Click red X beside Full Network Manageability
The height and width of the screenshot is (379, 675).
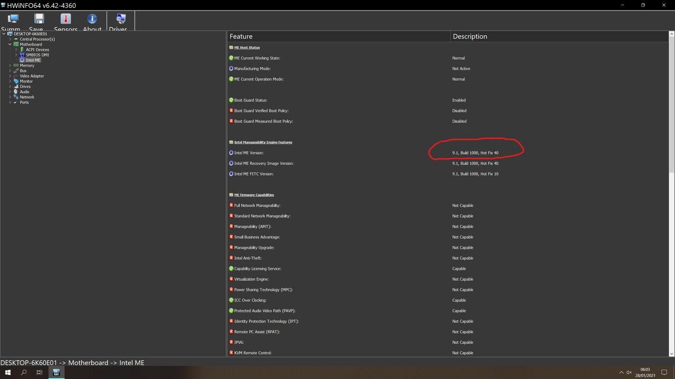(231, 205)
